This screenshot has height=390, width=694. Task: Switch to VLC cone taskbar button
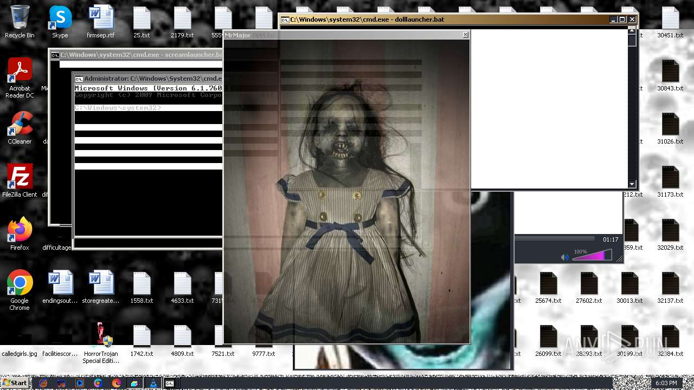[153, 383]
